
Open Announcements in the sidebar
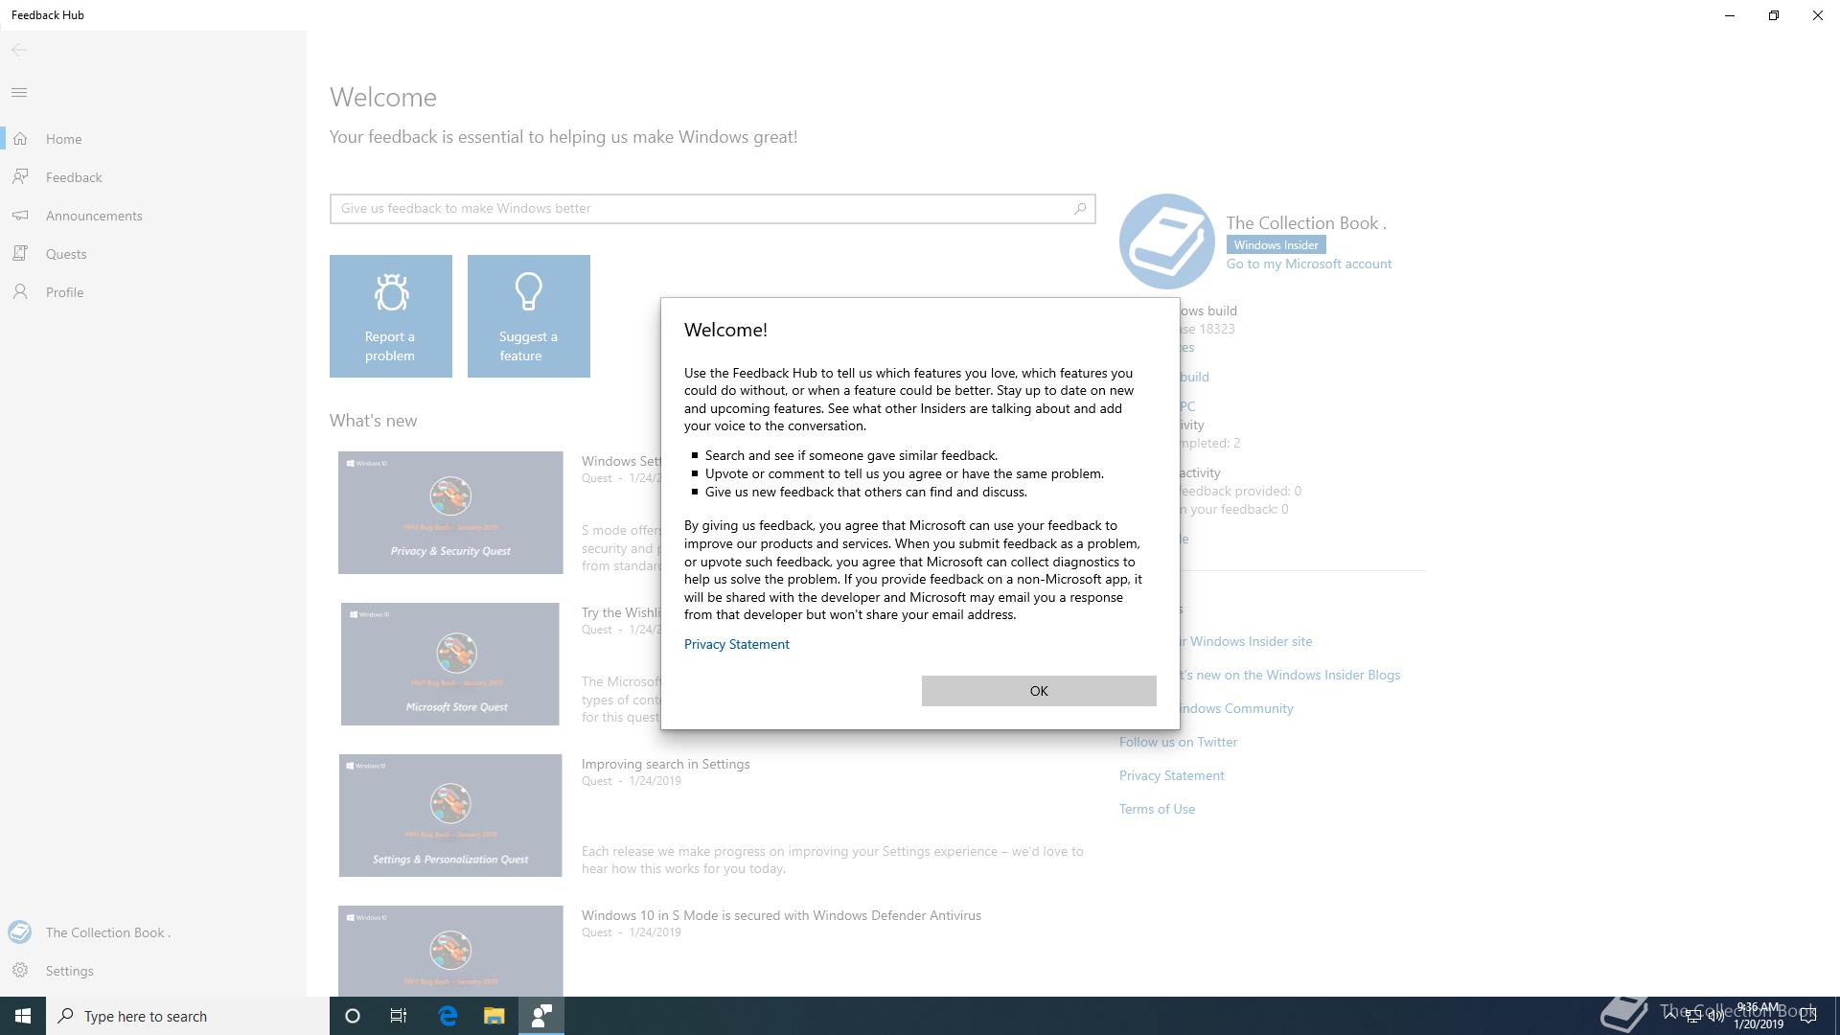[94, 216]
